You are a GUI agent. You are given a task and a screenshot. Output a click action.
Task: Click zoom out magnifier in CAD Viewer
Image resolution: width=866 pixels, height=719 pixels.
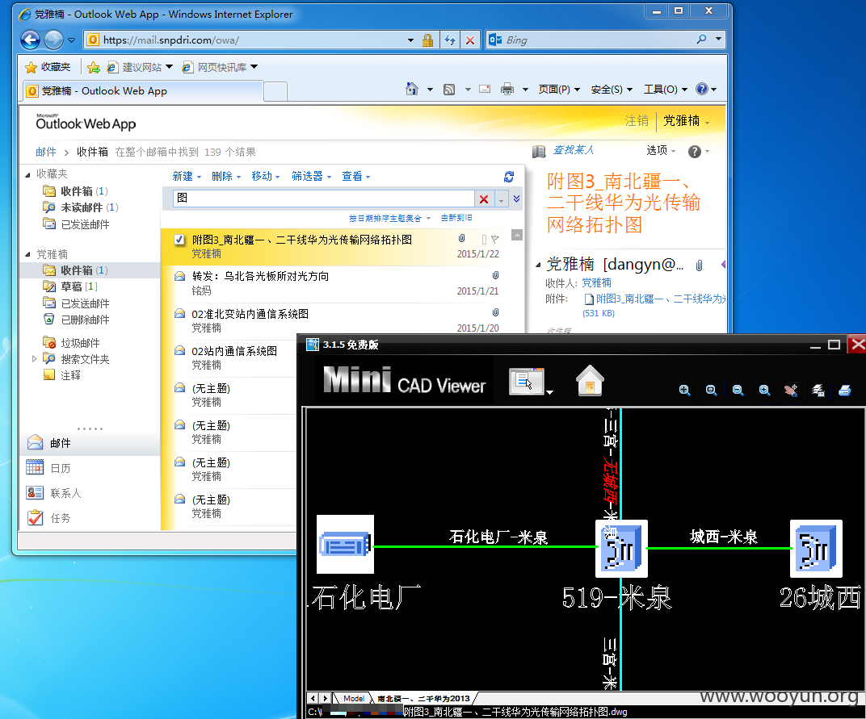click(x=738, y=391)
